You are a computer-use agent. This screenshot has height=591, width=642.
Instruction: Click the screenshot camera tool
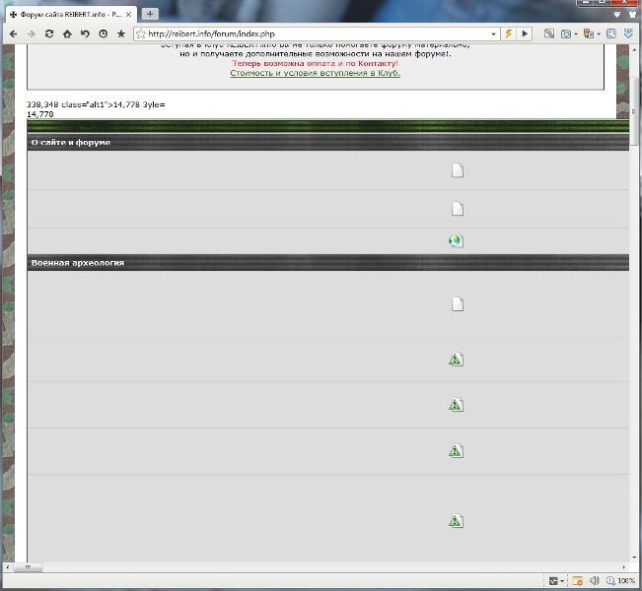566,34
